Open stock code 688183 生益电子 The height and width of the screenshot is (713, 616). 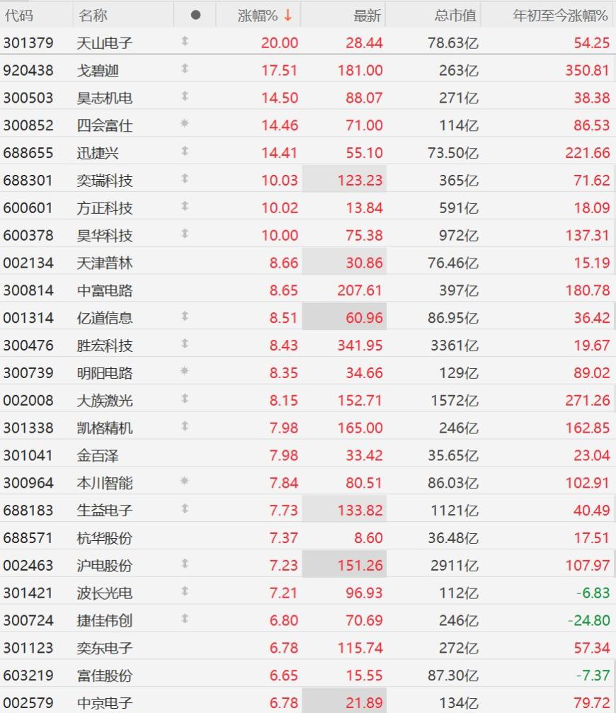pos(28,510)
